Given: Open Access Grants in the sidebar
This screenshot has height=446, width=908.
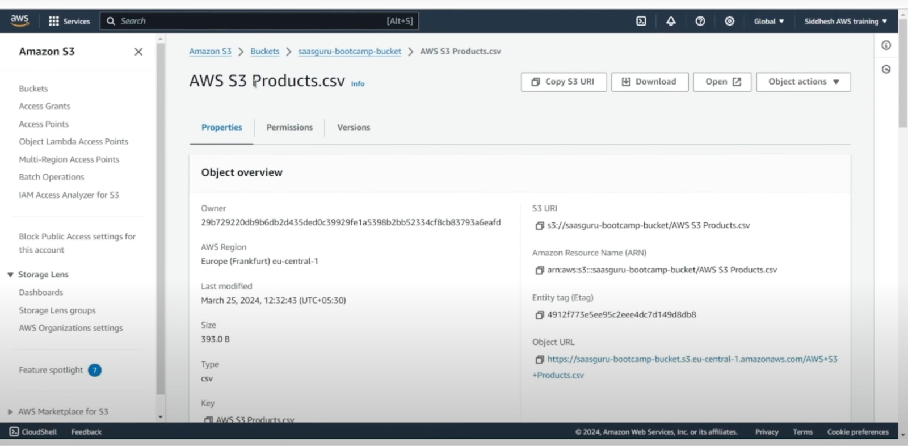Looking at the screenshot, I should point(44,106).
